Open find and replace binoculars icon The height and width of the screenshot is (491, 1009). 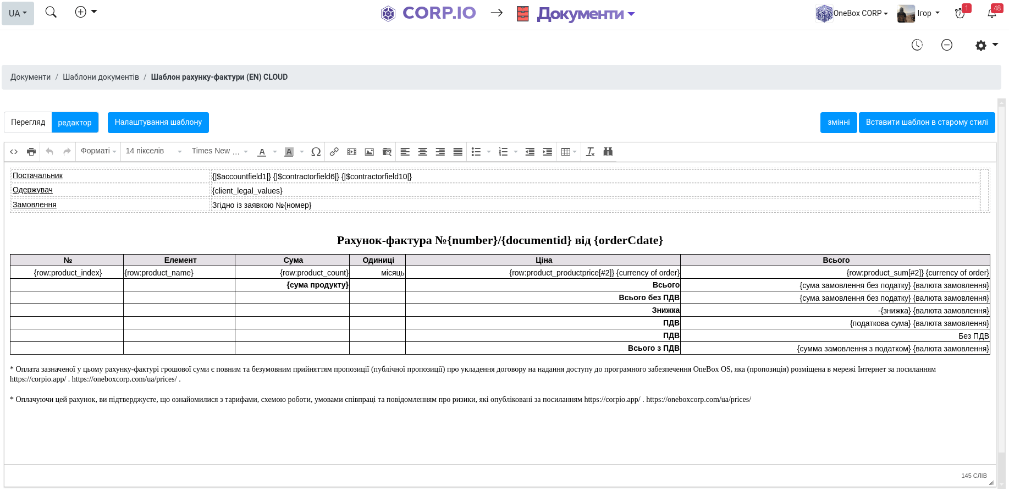(x=608, y=152)
